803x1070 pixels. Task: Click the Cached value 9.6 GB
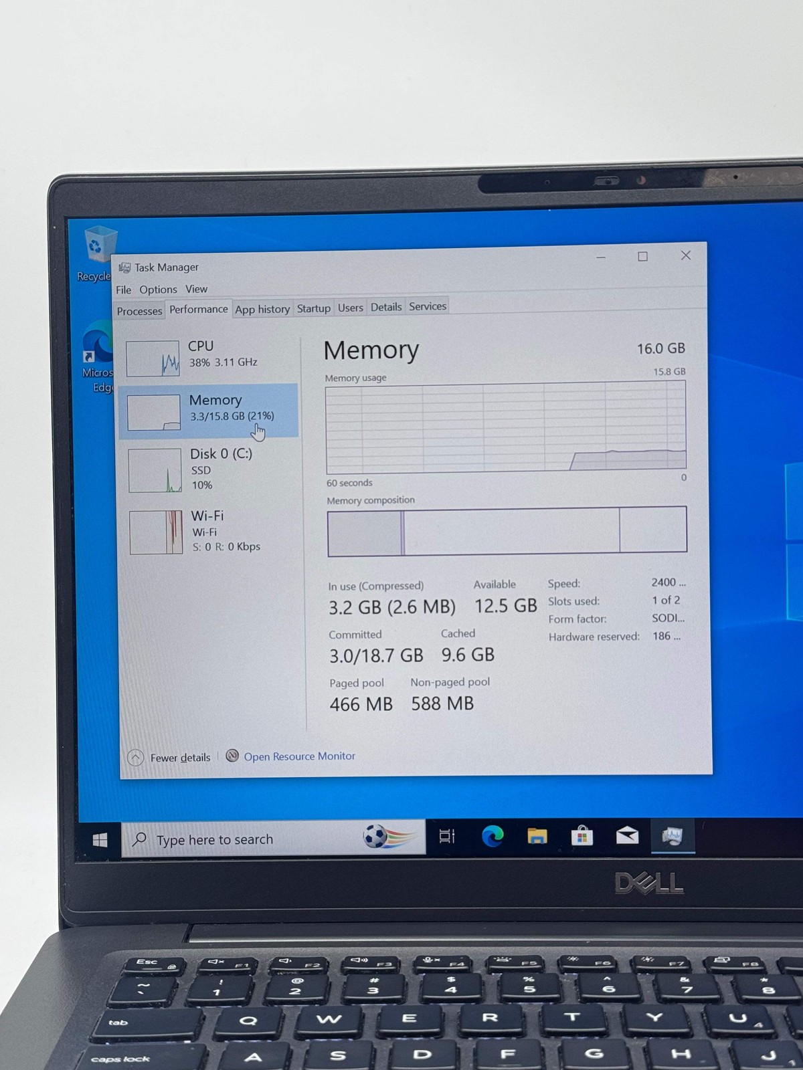pyautogui.click(x=468, y=655)
